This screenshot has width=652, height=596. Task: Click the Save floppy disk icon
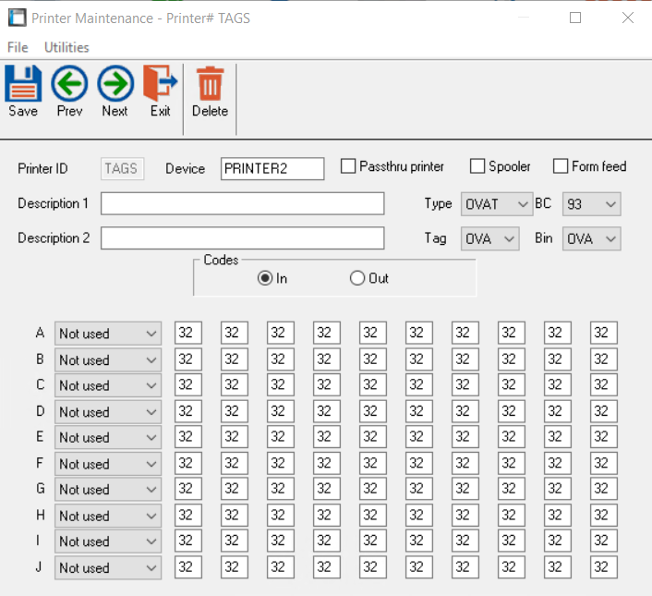[x=23, y=83]
